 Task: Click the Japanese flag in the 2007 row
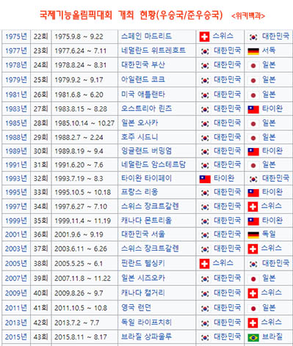(x=253, y=279)
